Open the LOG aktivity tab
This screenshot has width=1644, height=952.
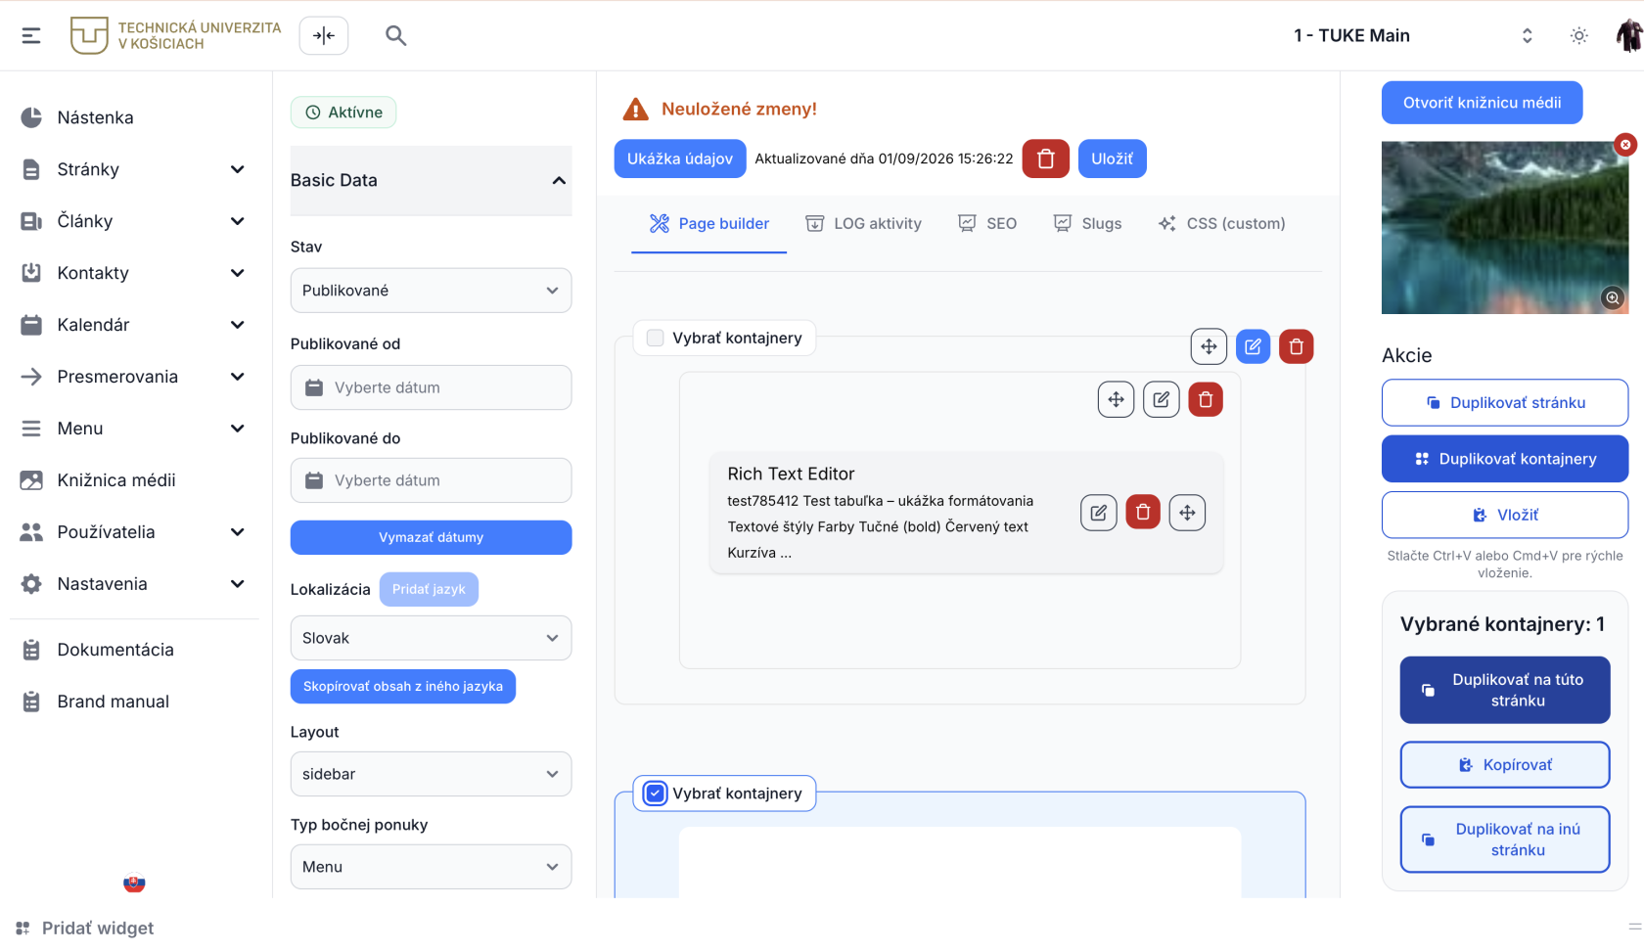(x=863, y=223)
